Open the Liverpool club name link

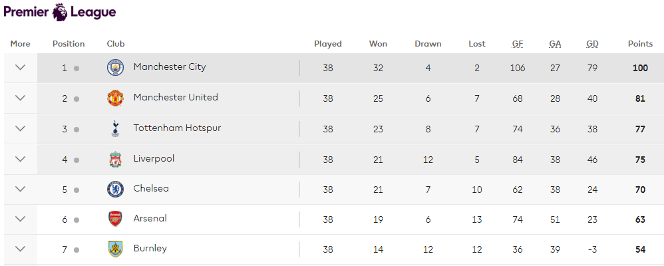pos(154,159)
